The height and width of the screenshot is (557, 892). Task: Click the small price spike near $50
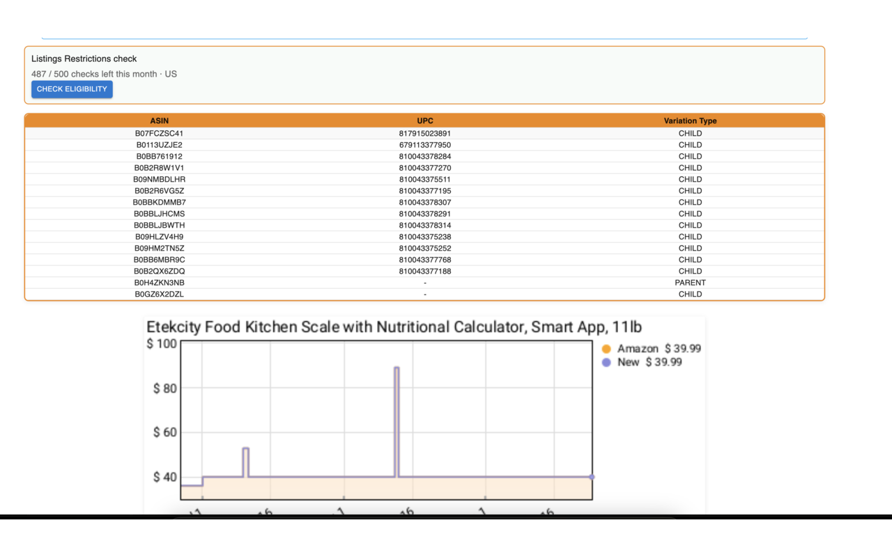point(245,462)
